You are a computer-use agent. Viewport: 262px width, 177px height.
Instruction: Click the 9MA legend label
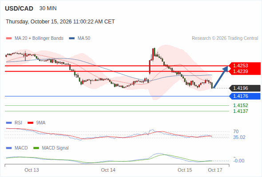coord(41,123)
